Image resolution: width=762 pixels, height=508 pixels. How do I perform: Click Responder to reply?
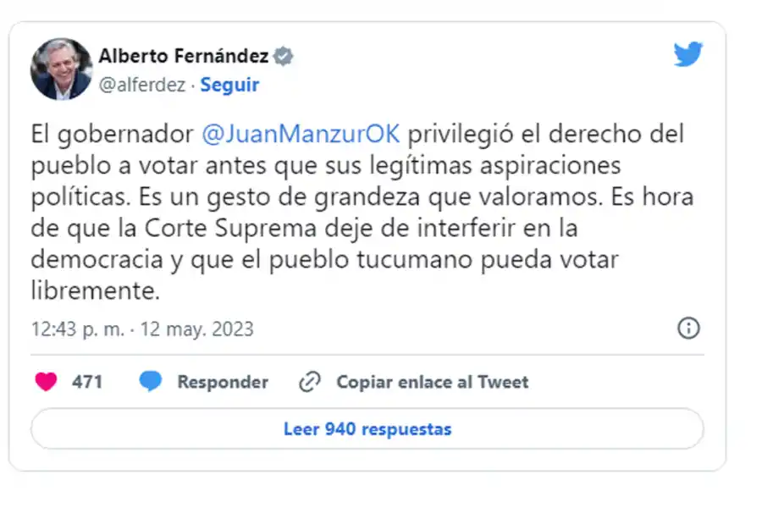pyautogui.click(x=222, y=381)
